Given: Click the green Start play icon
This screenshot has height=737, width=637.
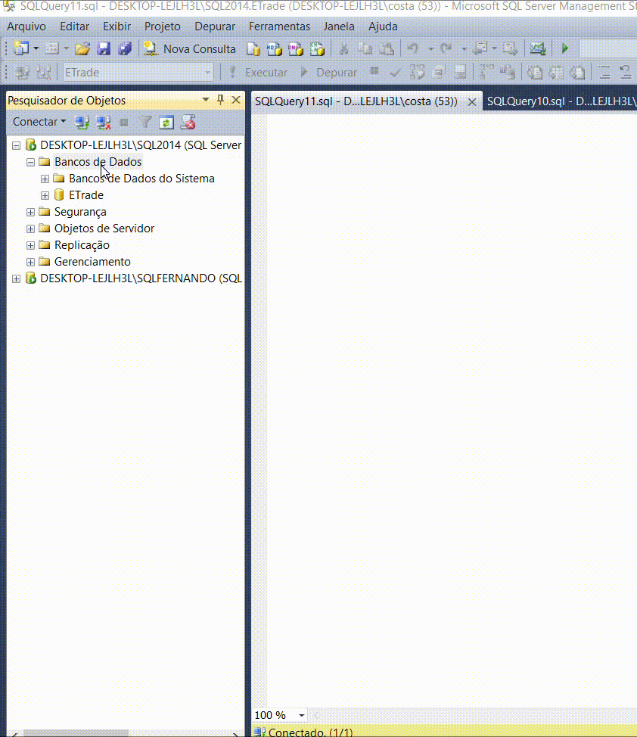Looking at the screenshot, I should 565,48.
